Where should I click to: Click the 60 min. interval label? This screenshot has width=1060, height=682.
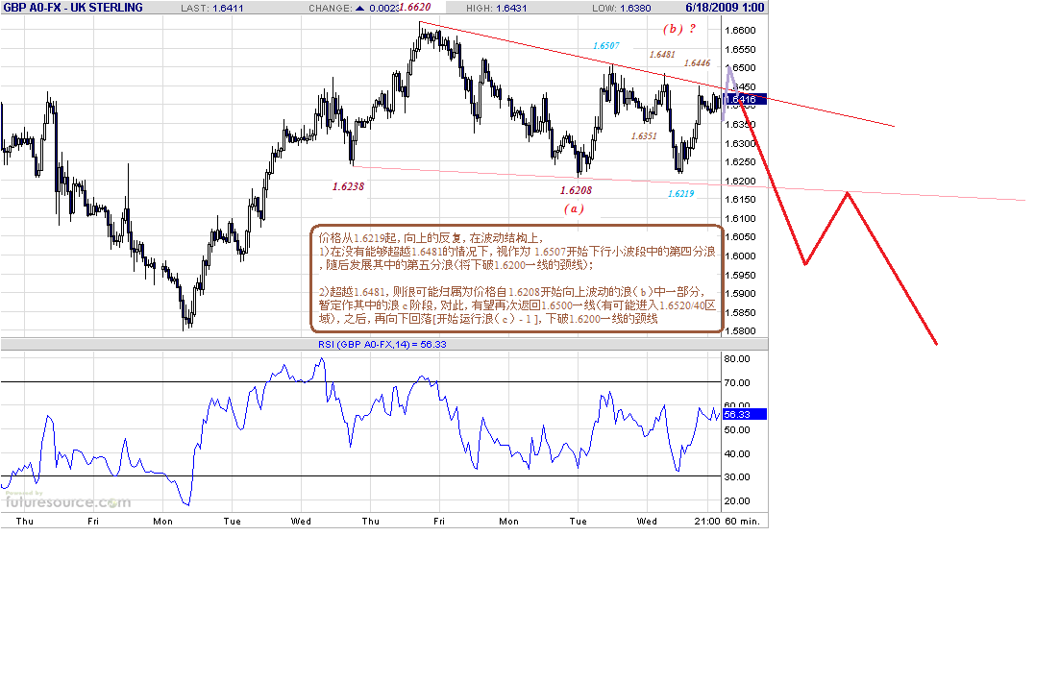pos(742,522)
